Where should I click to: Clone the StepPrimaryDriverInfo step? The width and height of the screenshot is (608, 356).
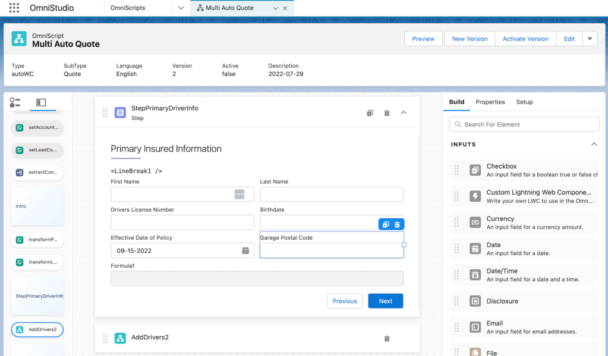(x=370, y=113)
